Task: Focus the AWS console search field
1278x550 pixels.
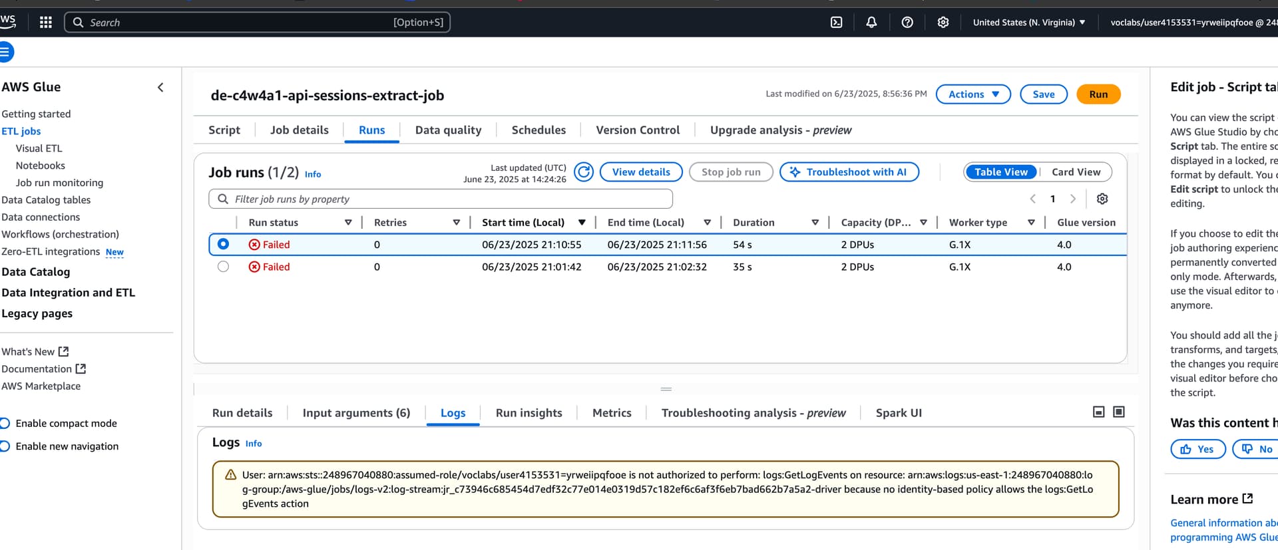Action: tap(258, 23)
